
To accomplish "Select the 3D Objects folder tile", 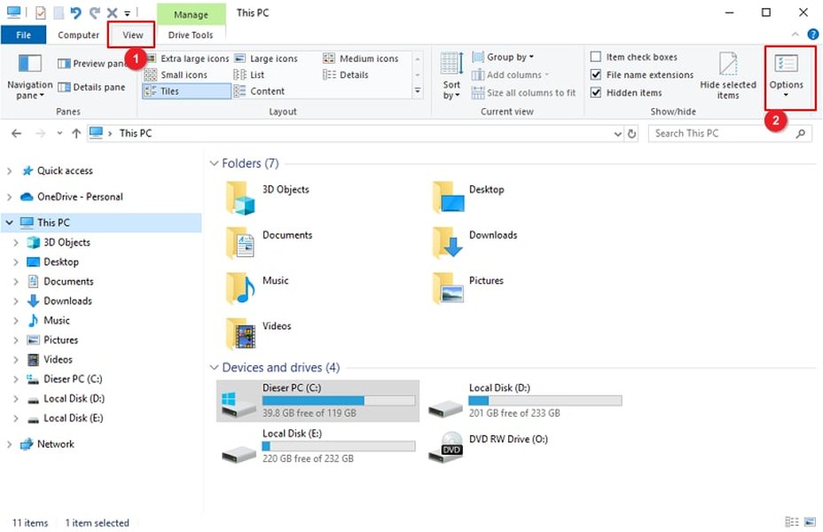I will pos(268,198).
